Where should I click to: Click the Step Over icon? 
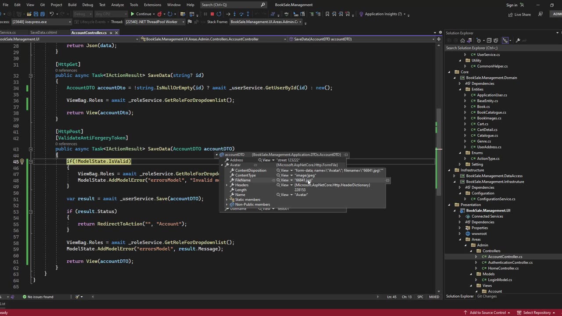coord(241,14)
